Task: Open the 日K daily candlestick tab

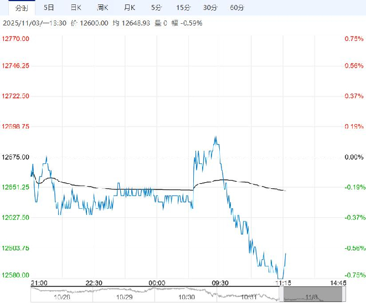Action: click(76, 8)
